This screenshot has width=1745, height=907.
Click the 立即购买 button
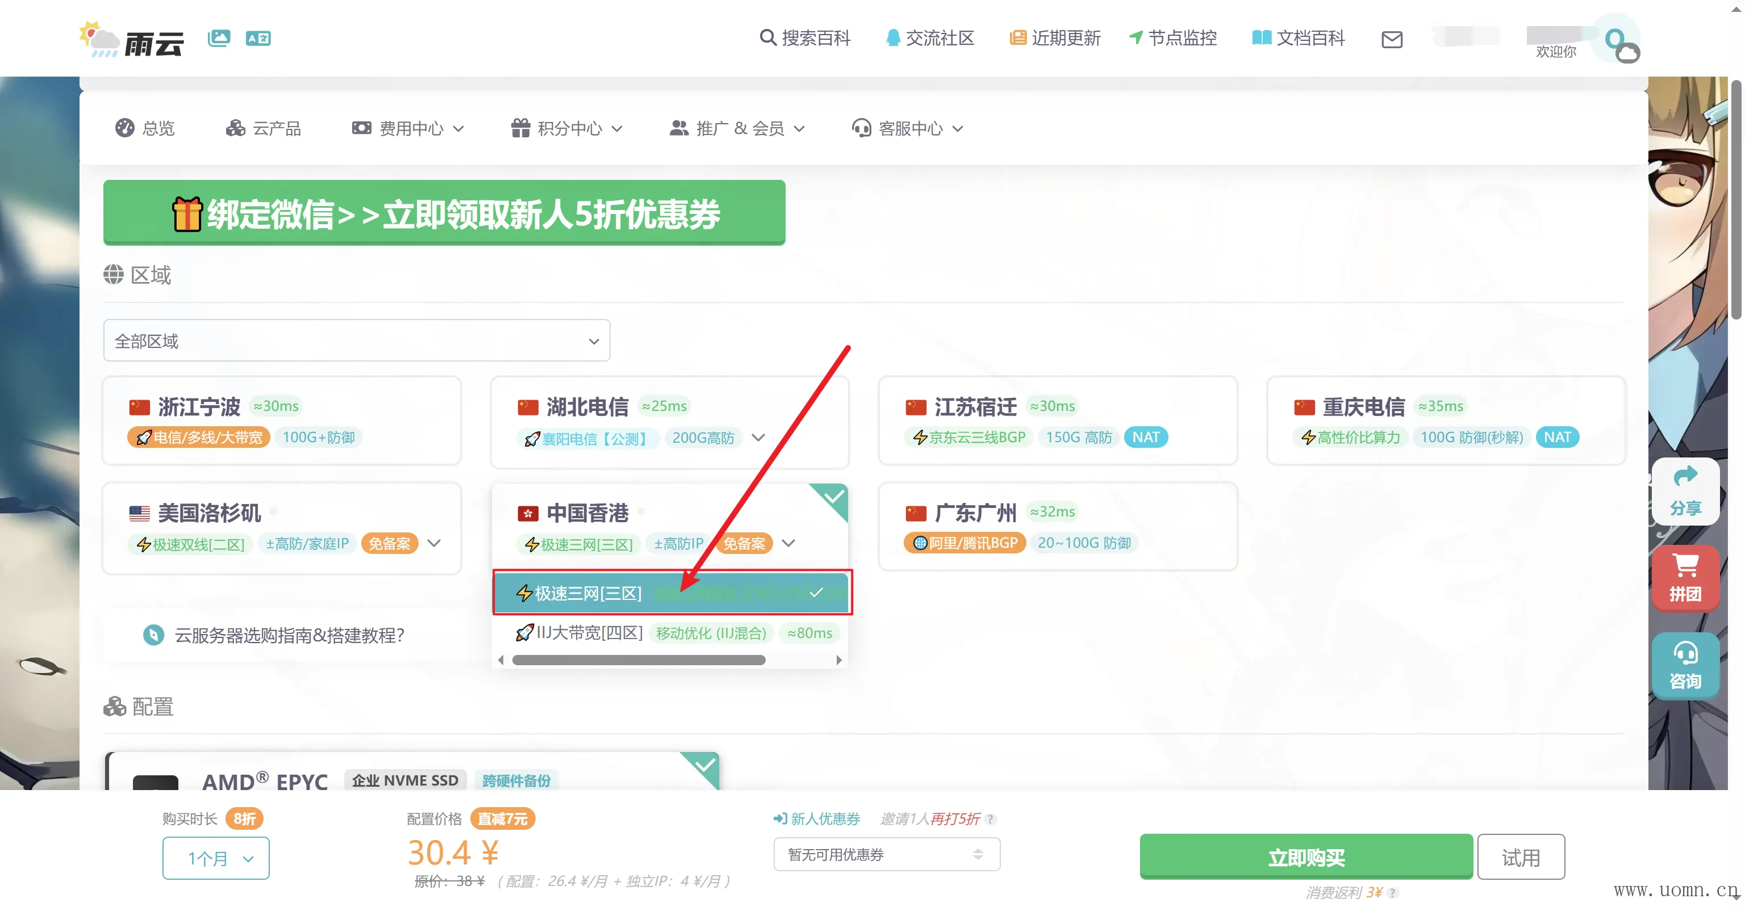click(x=1305, y=857)
